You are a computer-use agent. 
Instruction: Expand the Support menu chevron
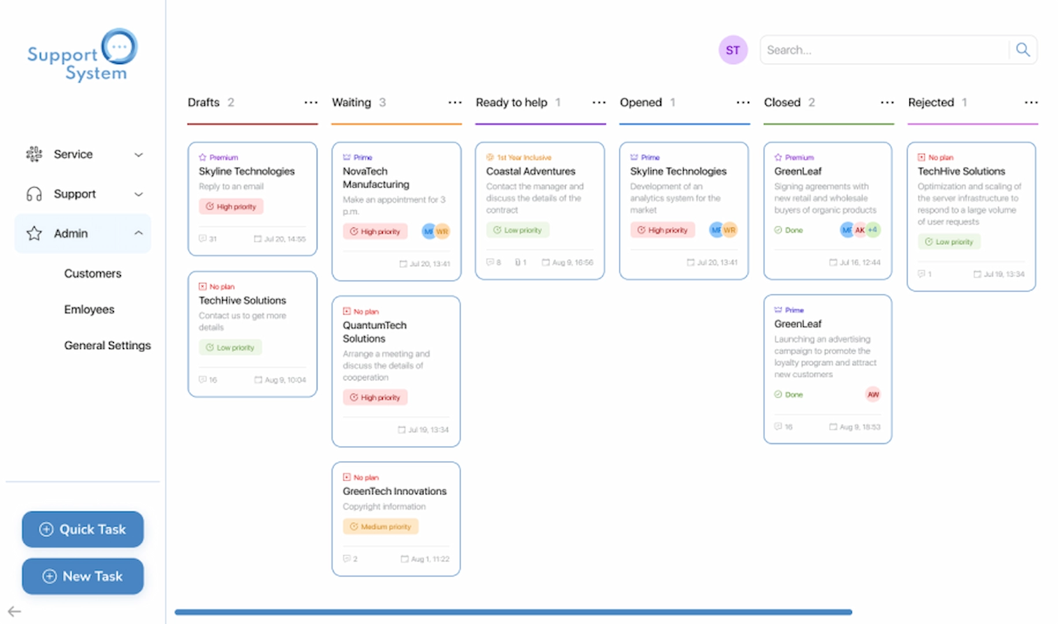(x=139, y=195)
